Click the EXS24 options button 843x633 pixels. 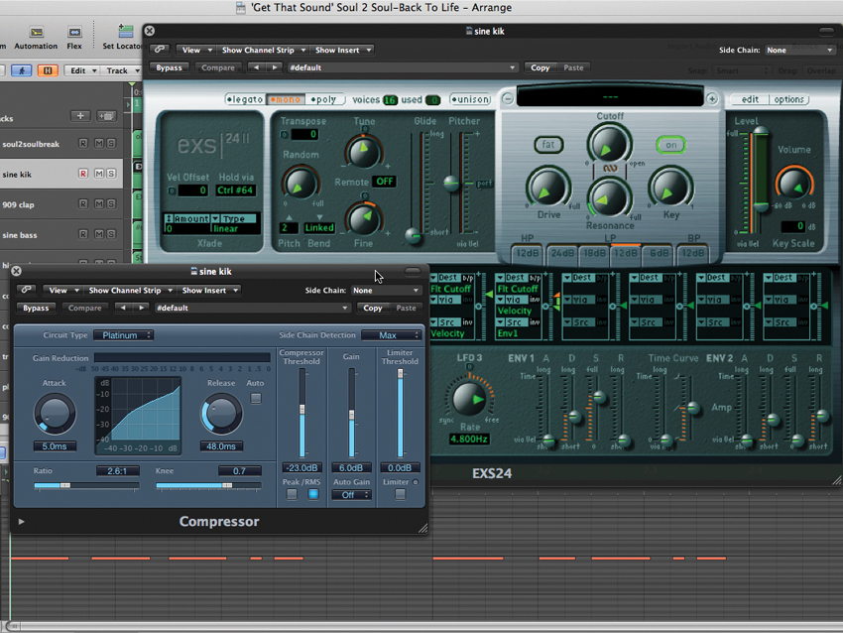coord(788,99)
